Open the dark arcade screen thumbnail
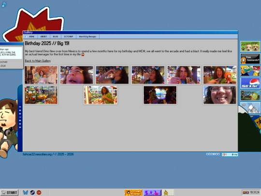Viewport: 261px width, 196px height. (x=160, y=95)
